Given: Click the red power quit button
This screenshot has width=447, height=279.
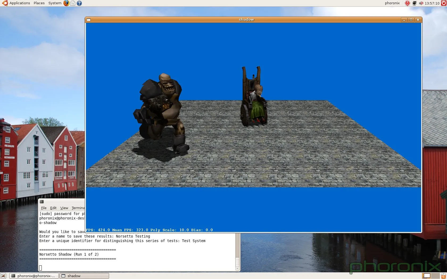Looking at the screenshot, I should tap(444, 3).
